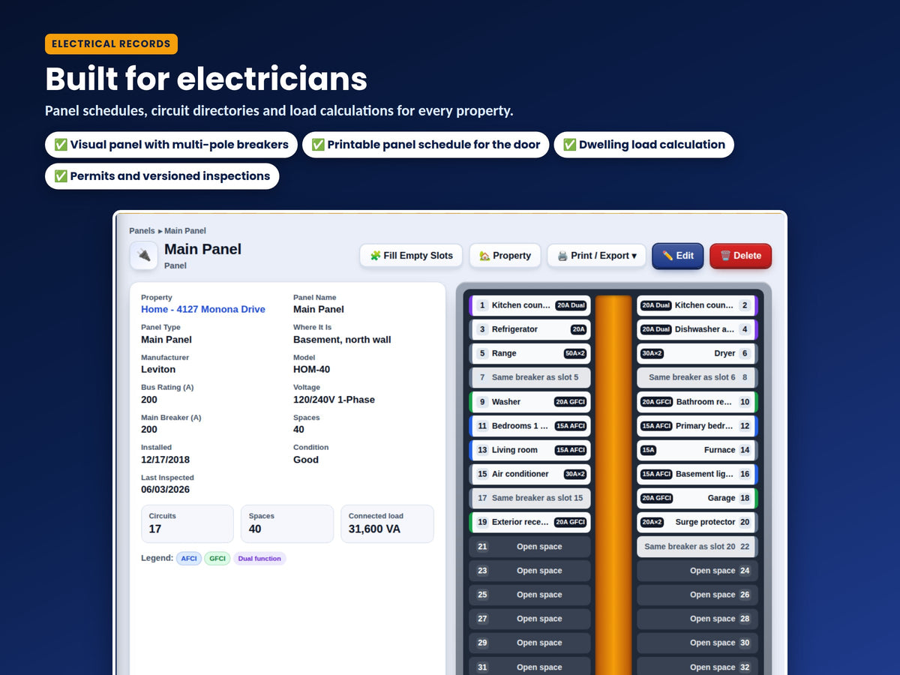The width and height of the screenshot is (900, 675).
Task: Select the AFCI legend badge
Action: point(189,559)
